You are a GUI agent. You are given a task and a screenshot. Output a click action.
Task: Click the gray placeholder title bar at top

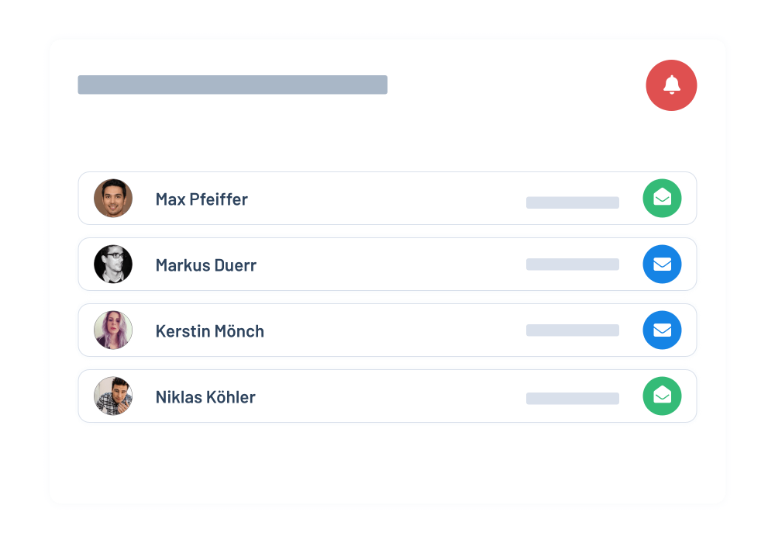pos(232,85)
